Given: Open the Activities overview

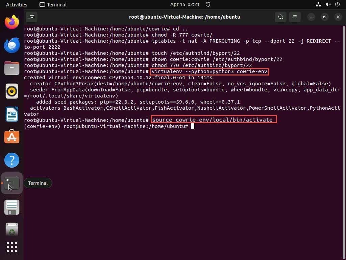Looking at the screenshot, I should coord(17,4).
